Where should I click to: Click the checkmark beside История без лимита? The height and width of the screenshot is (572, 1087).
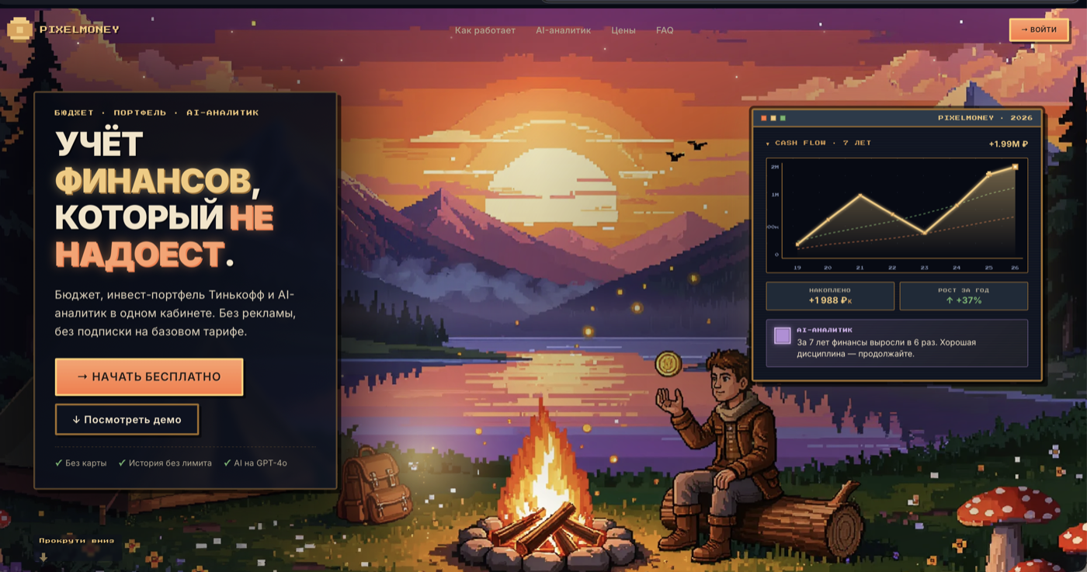tap(122, 463)
